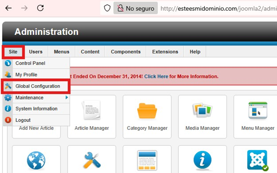Choose My Profile menu entry

coord(37,75)
